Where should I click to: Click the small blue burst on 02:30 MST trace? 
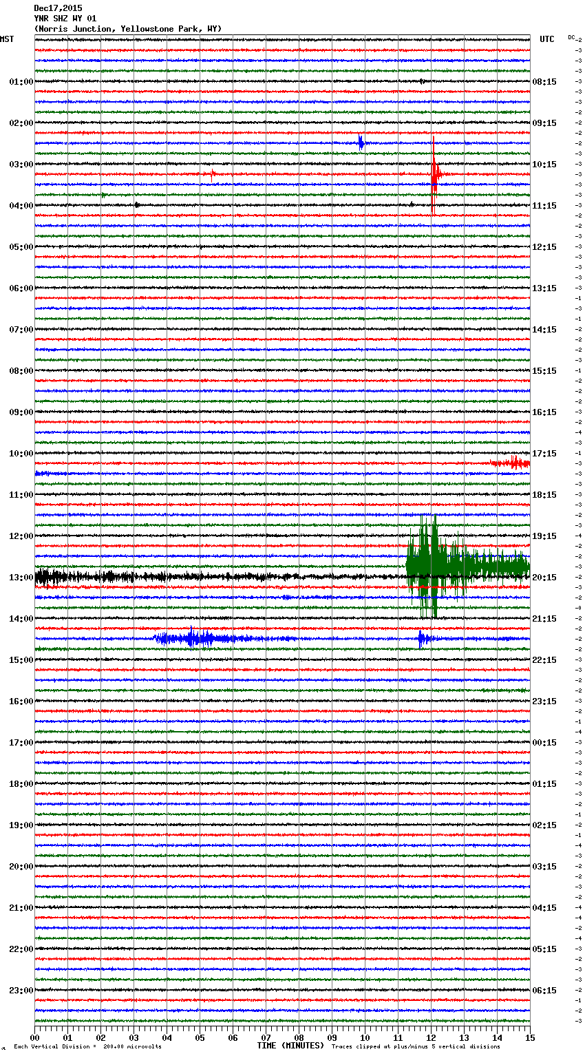point(361,143)
